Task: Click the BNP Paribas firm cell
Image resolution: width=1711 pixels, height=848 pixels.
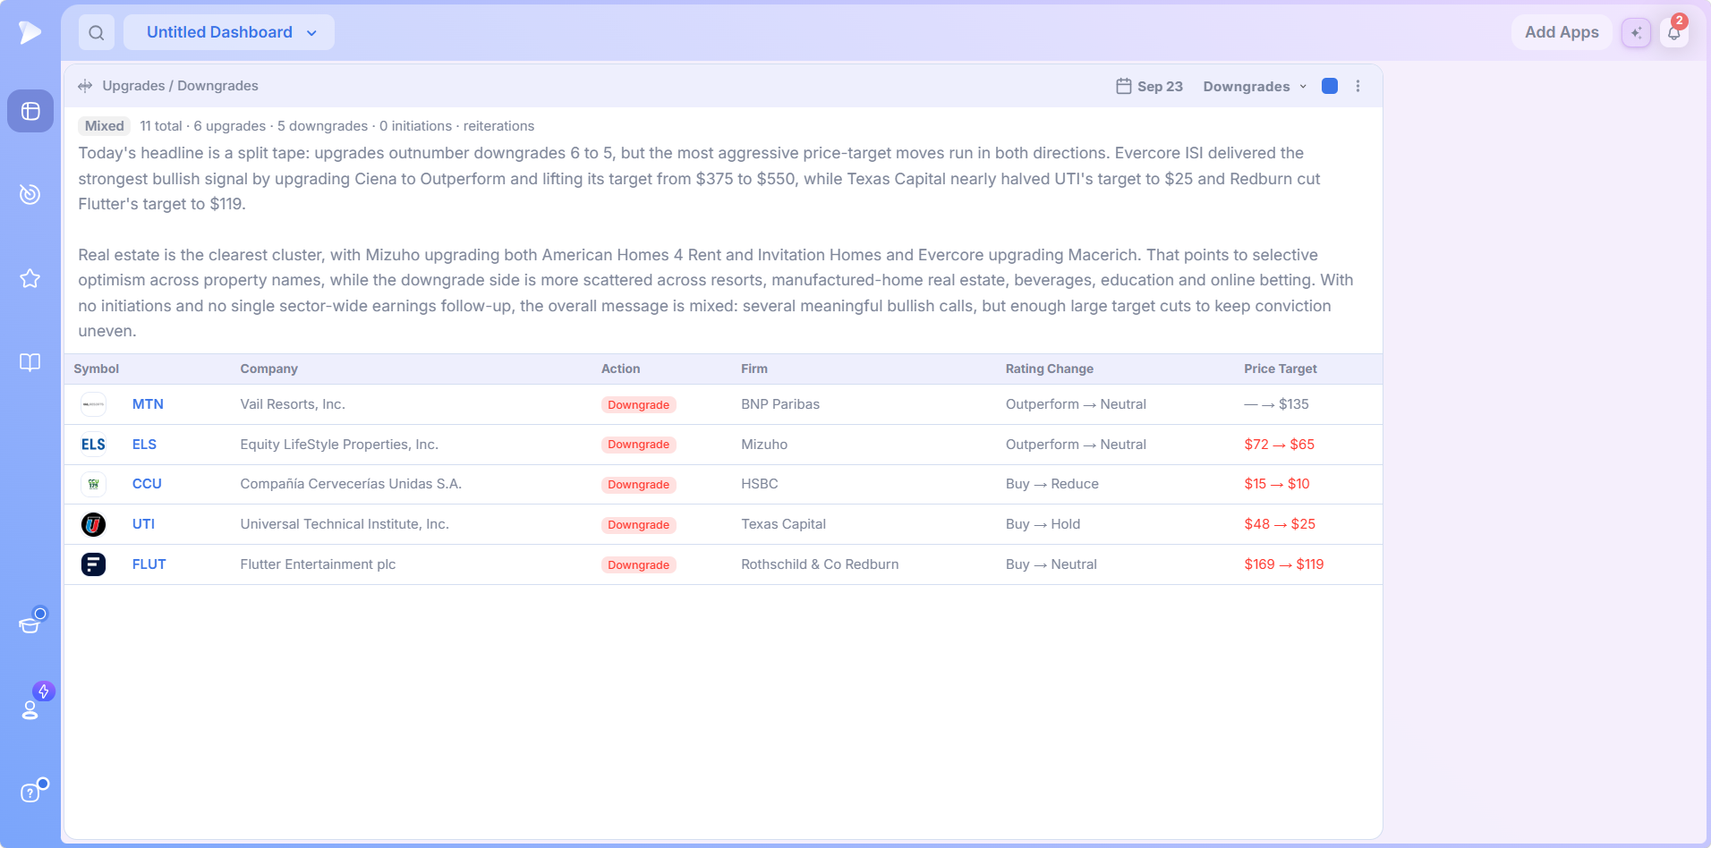Action: click(780, 404)
